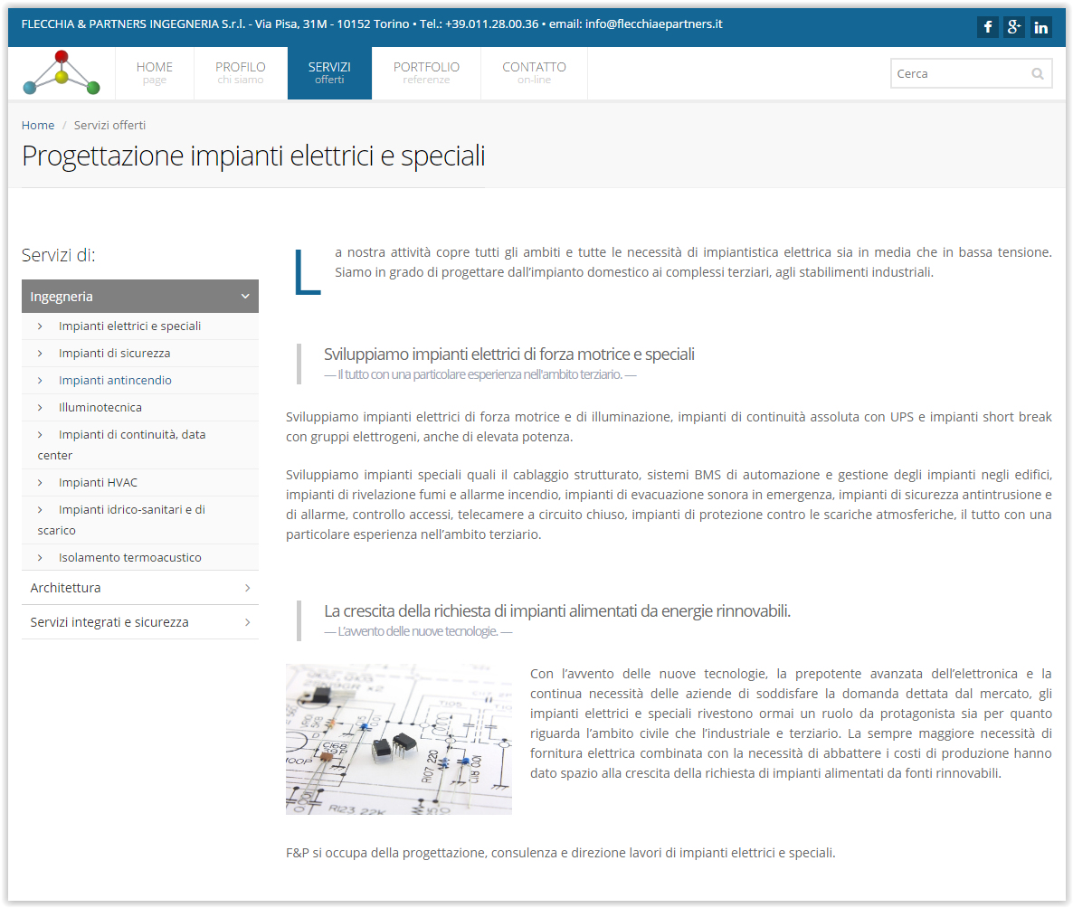The image size is (1073, 908).
Task: Open the LinkedIn social icon
Action: (x=1040, y=27)
